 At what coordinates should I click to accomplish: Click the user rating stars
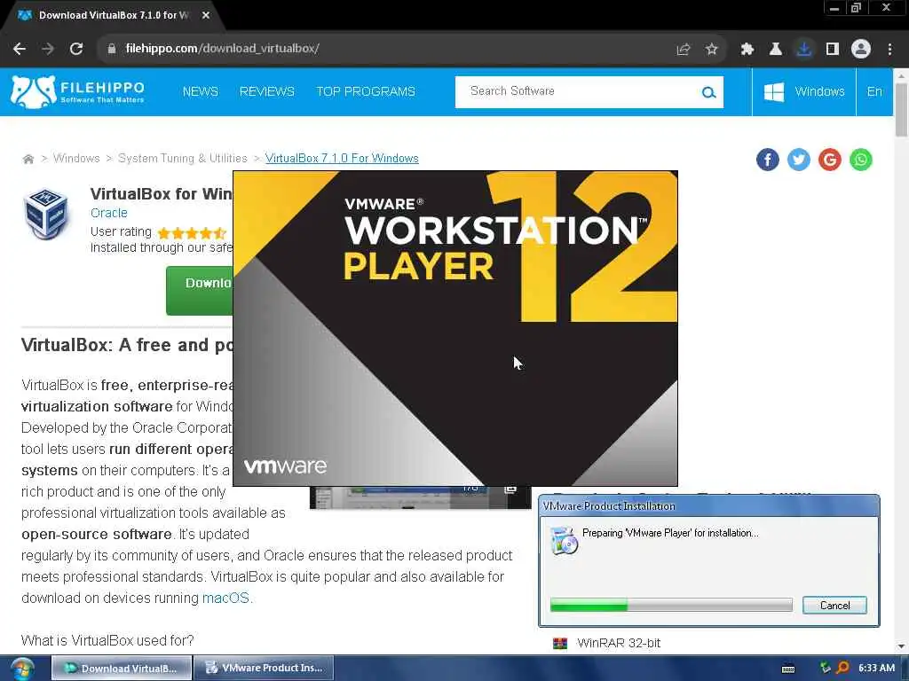(x=192, y=233)
